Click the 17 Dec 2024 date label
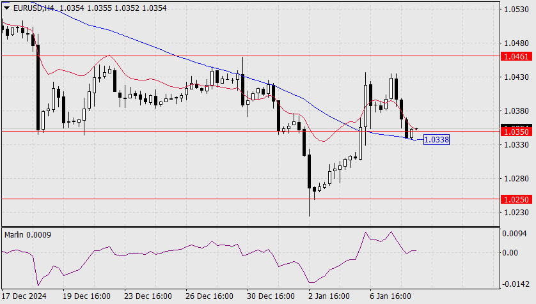 point(24,296)
